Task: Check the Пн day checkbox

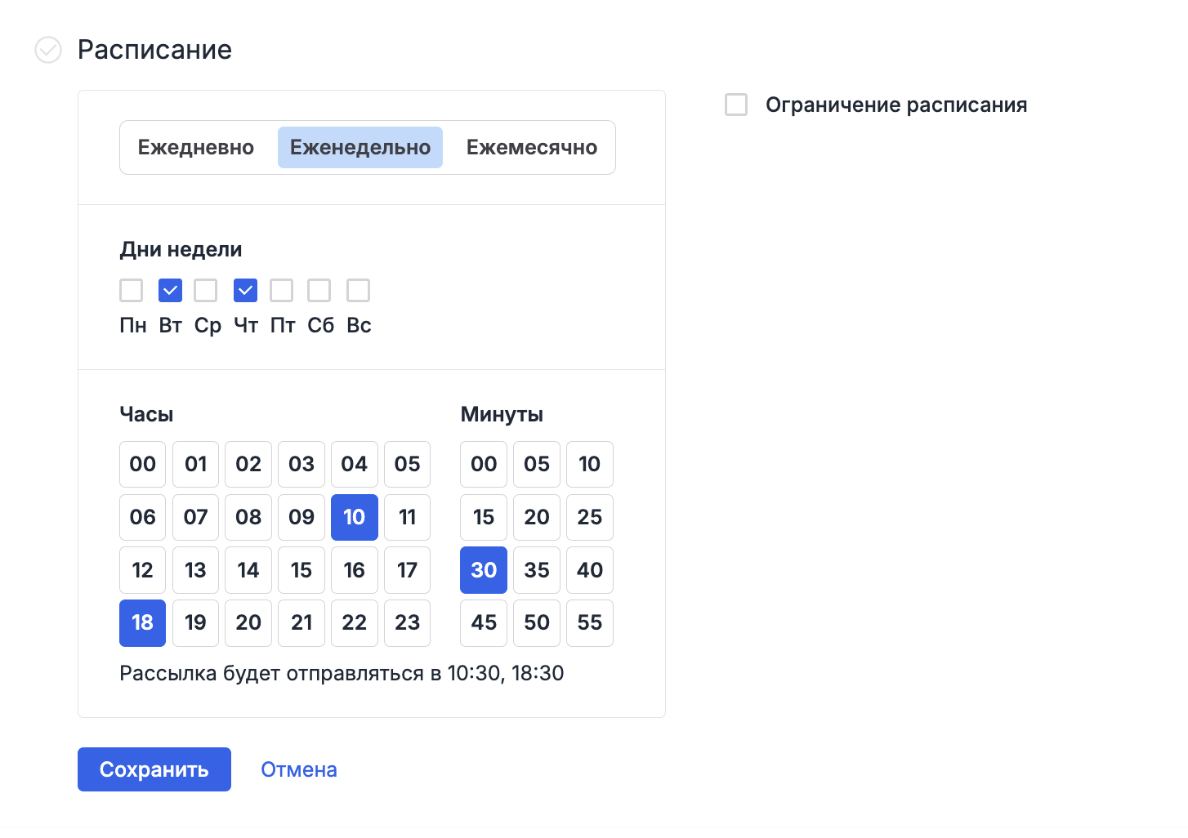Action: tap(132, 290)
